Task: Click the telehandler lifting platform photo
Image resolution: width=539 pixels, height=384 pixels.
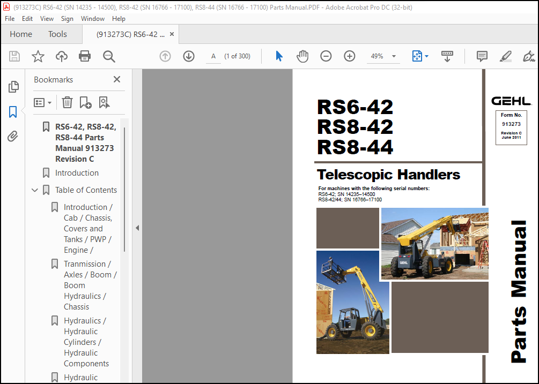Action: coord(353,302)
